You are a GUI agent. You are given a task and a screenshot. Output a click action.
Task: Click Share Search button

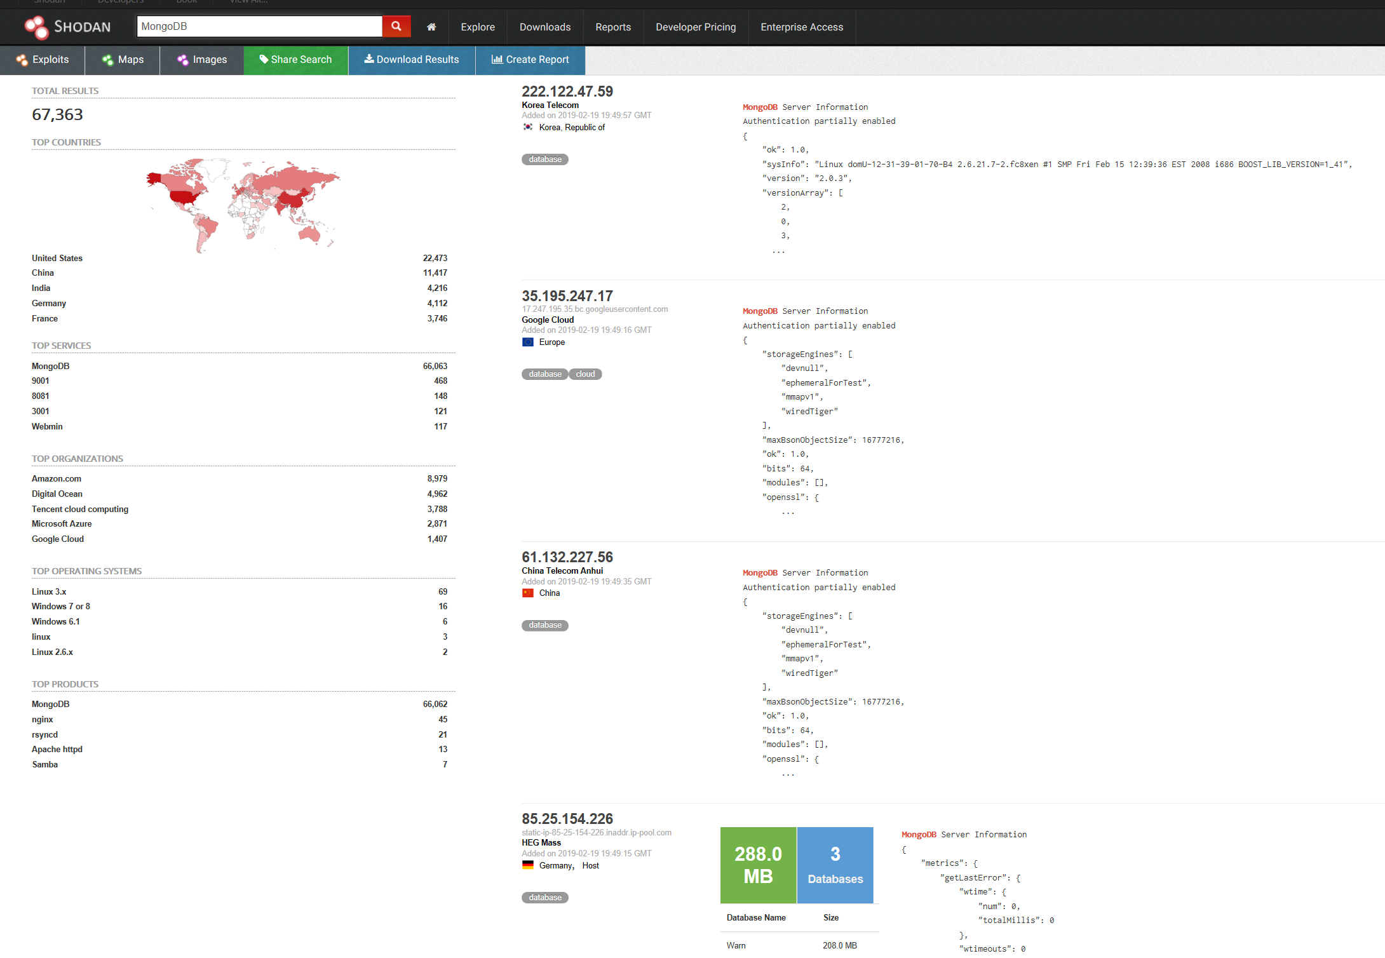click(x=296, y=60)
